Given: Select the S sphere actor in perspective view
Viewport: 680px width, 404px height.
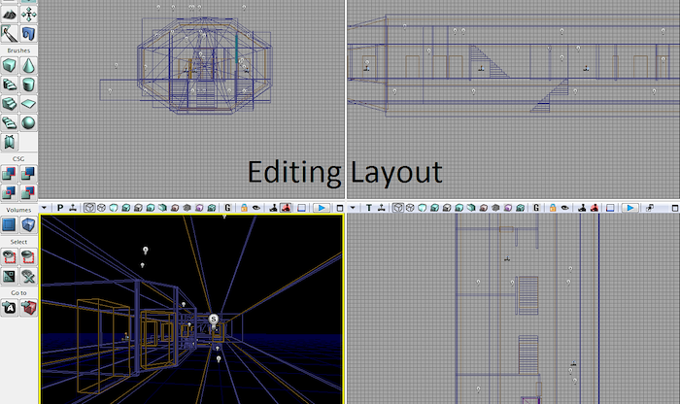Looking at the screenshot, I should (214, 320).
